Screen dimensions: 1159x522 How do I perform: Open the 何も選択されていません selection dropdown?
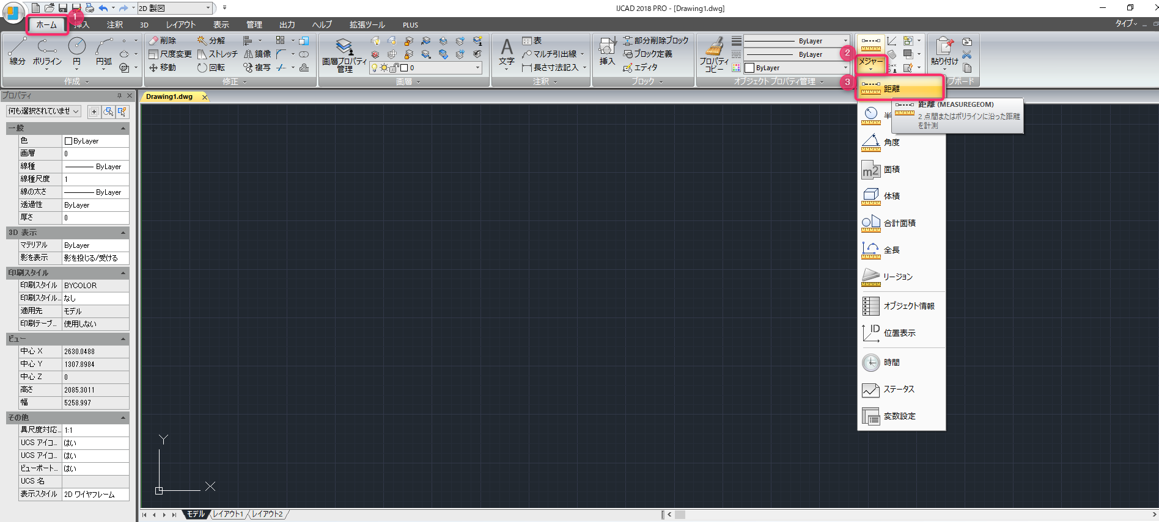point(43,111)
